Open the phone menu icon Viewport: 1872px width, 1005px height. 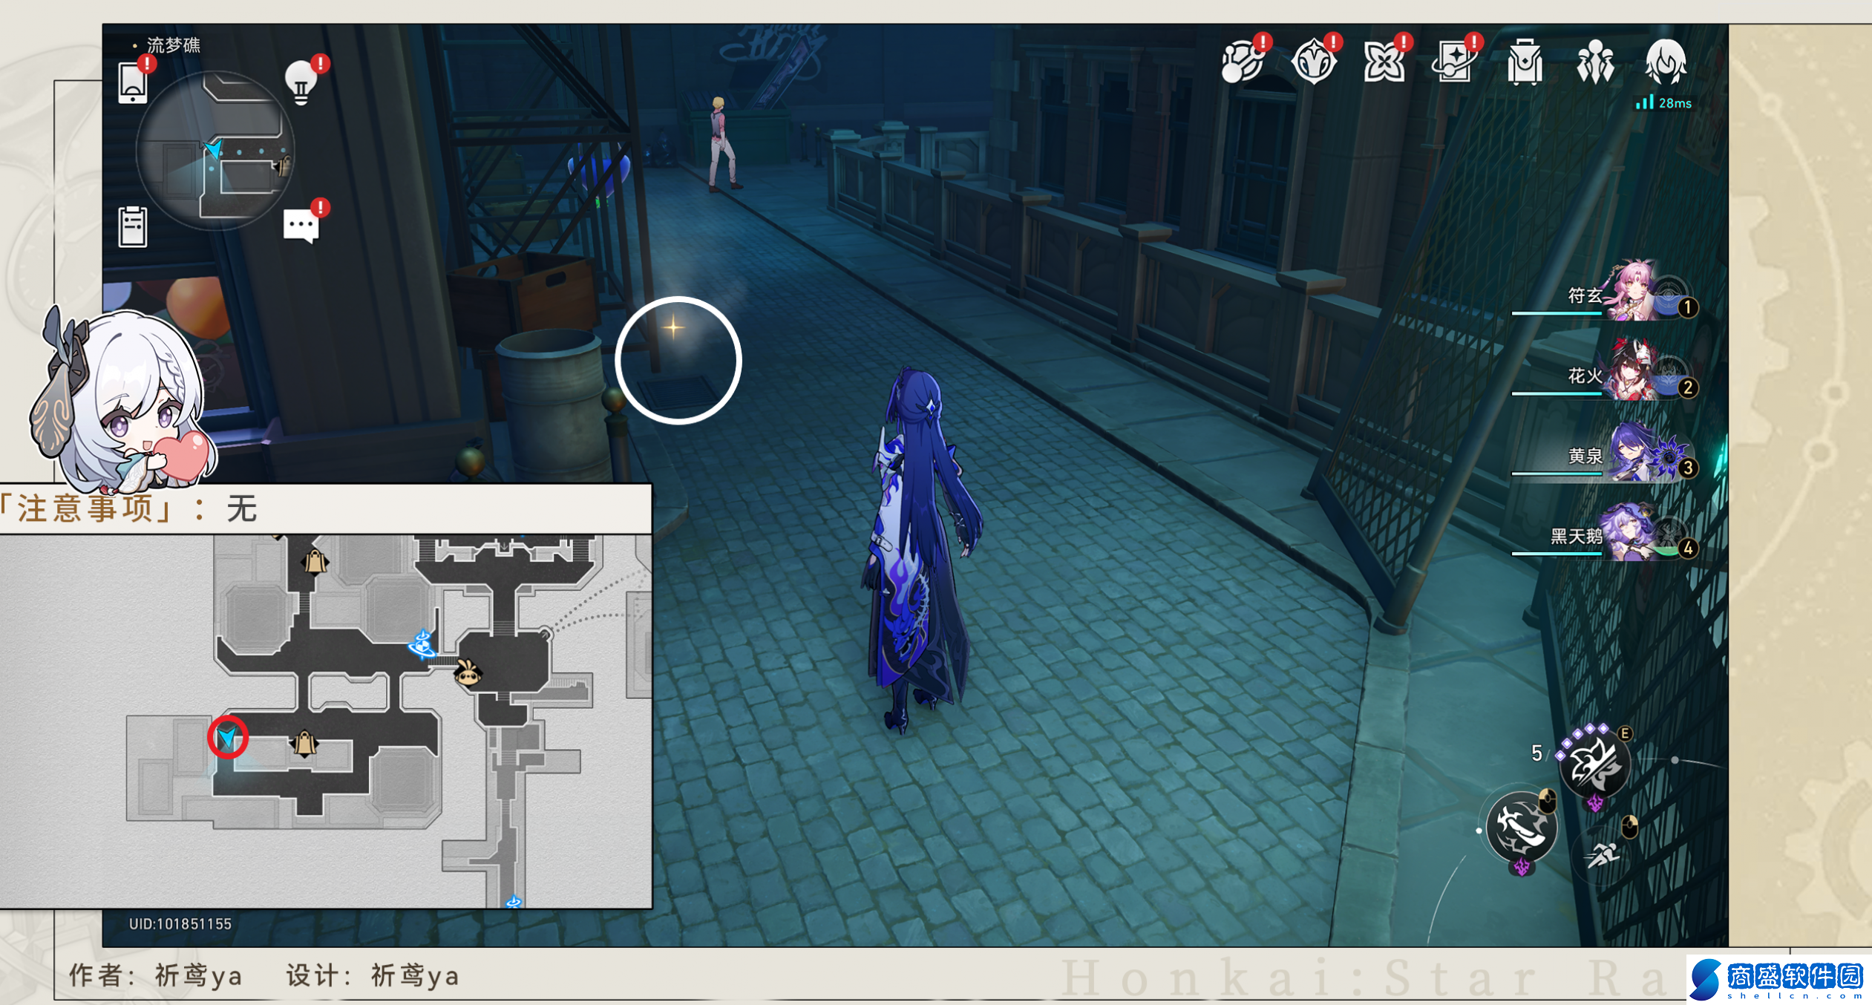(x=133, y=82)
